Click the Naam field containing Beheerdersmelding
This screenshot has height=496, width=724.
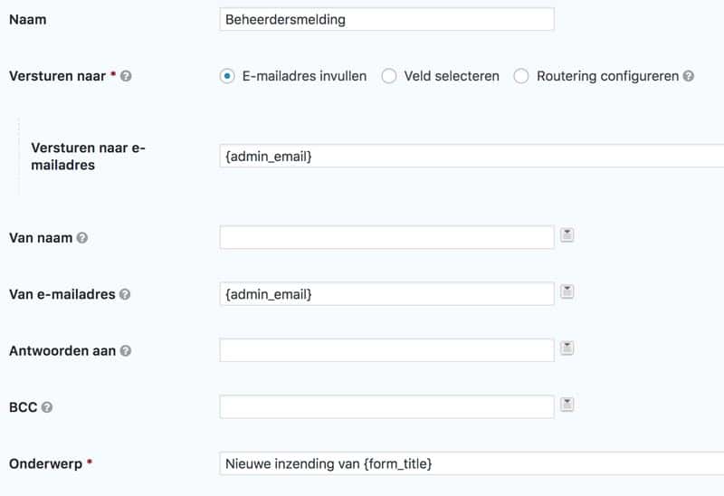[x=387, y=19]
